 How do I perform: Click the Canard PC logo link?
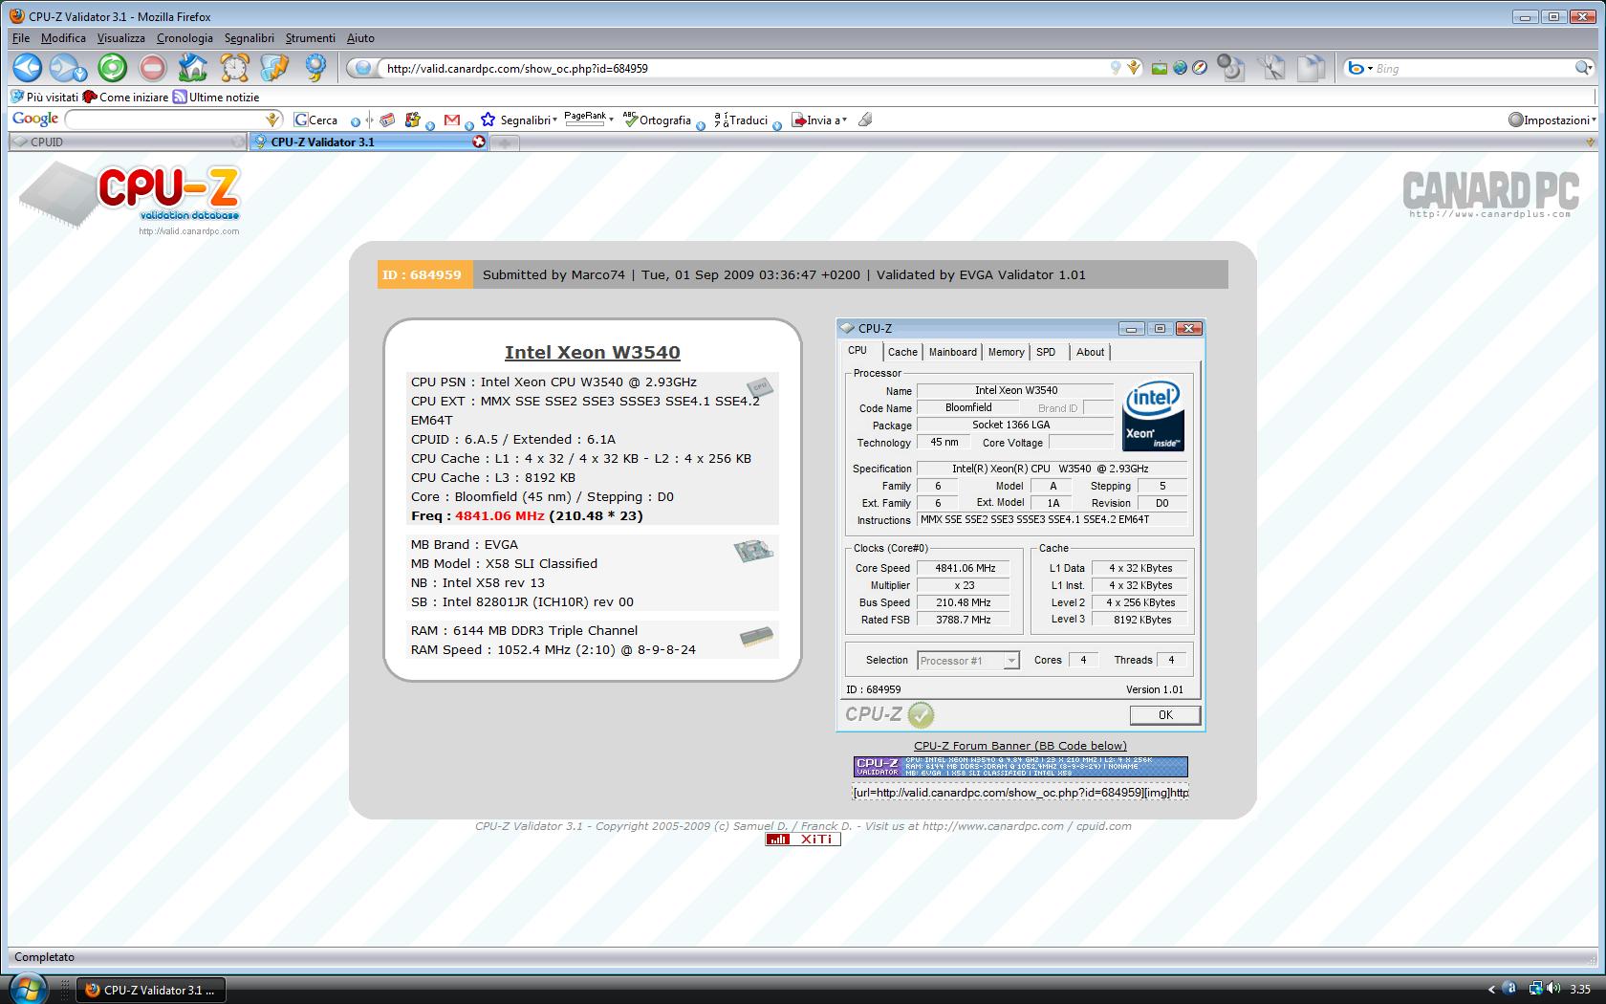tap(1490, 193)
